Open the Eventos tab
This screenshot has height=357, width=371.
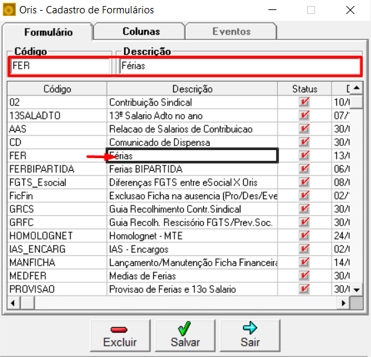pos(231,31)
